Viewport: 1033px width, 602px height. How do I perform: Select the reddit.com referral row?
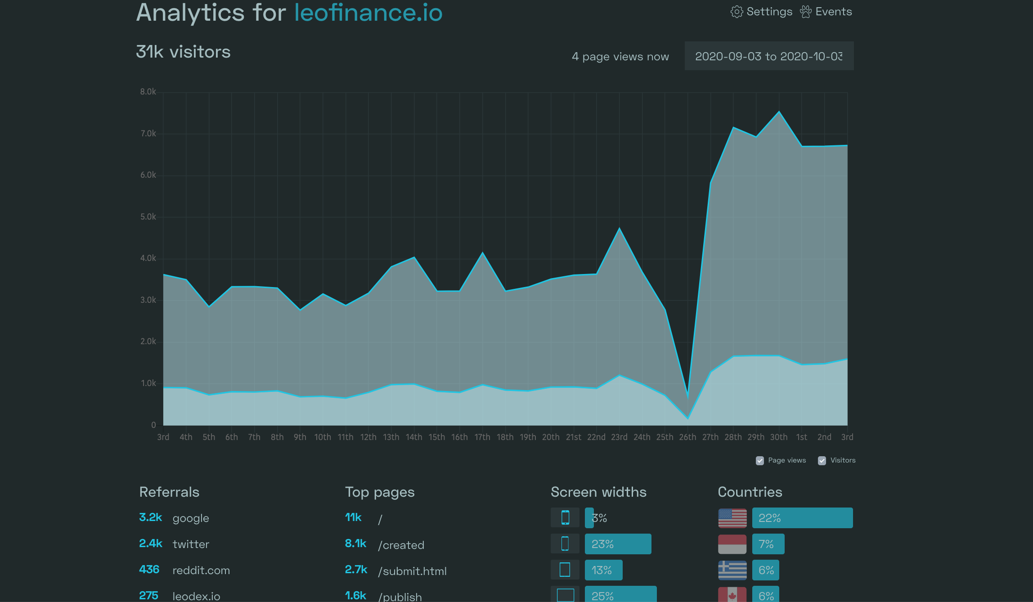184,570
